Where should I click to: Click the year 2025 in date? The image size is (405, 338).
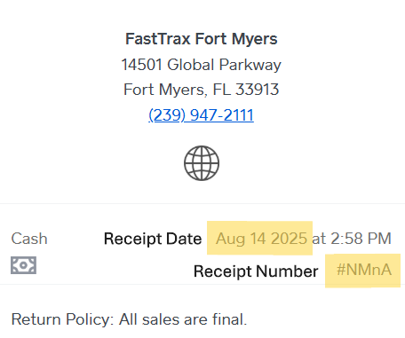pos(290,239)
